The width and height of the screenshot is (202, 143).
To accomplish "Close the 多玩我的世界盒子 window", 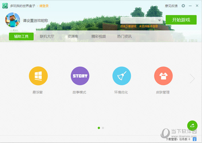I will tap(197, 6).
